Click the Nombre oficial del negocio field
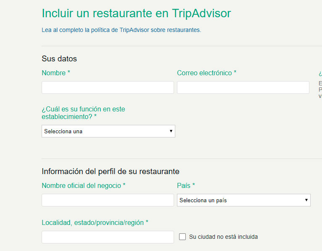The width and height of the screenshot is (322, 251). (x=108, y=200)
